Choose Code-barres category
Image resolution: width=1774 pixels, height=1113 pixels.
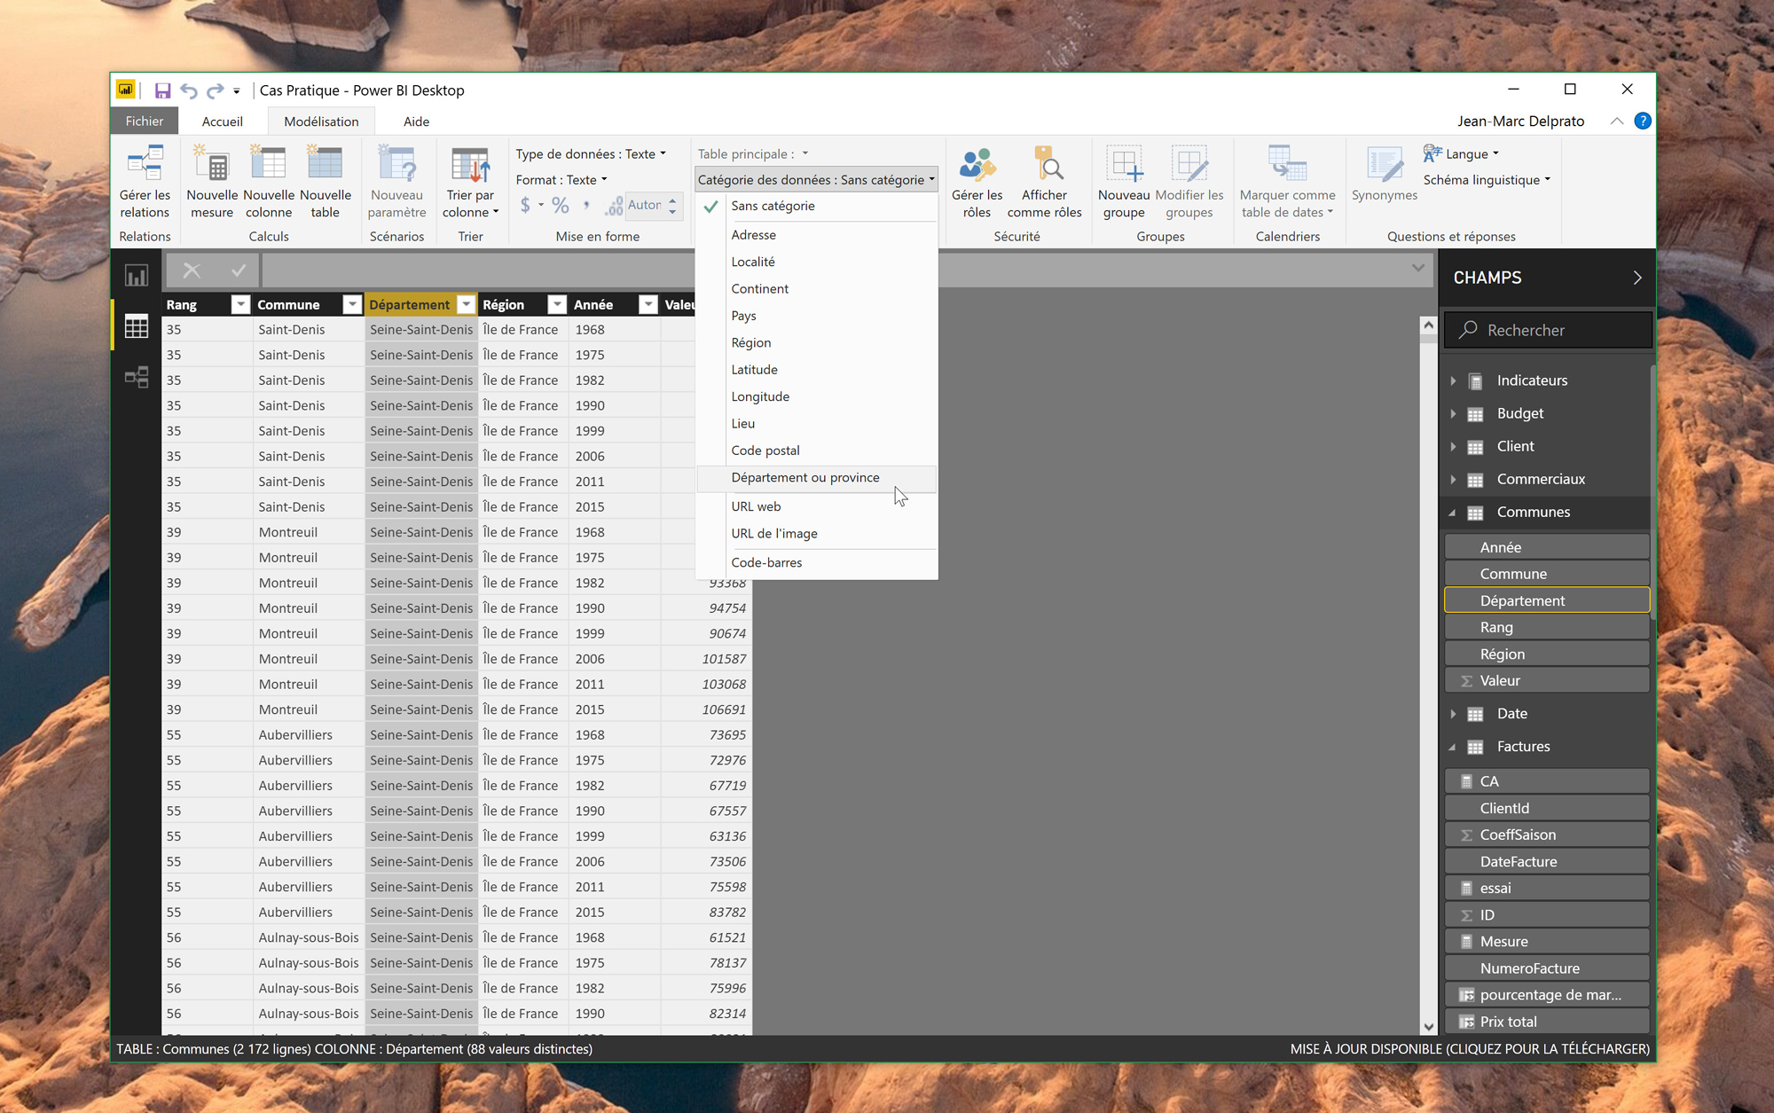(x=816, y=562)
